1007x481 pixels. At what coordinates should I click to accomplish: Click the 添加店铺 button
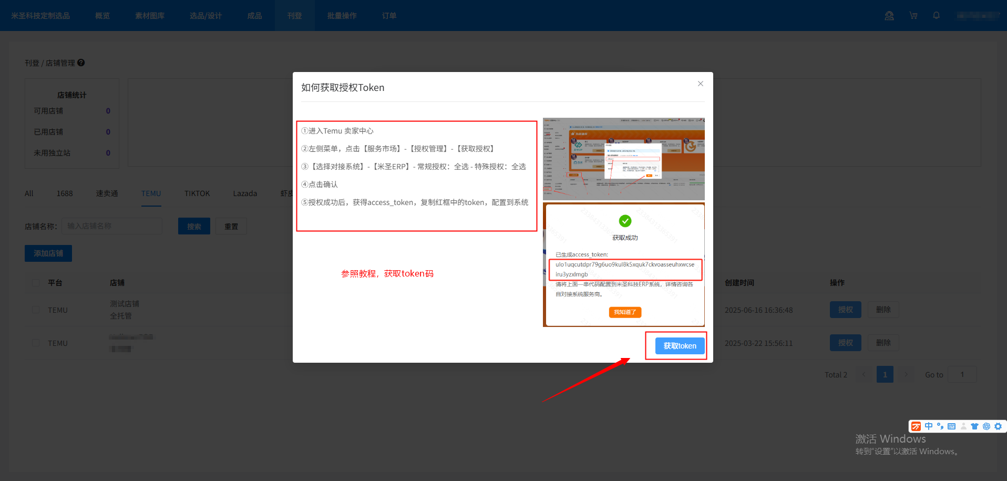pos(48,253)
